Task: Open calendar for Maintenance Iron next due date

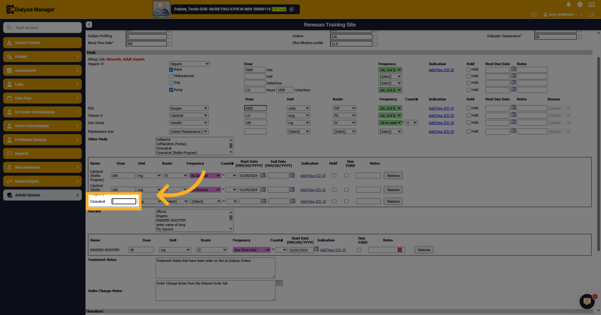Action: point(513,131)
